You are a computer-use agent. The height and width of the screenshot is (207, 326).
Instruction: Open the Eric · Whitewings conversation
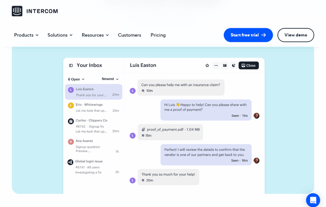pyautogui.click(x=94, y=107)
